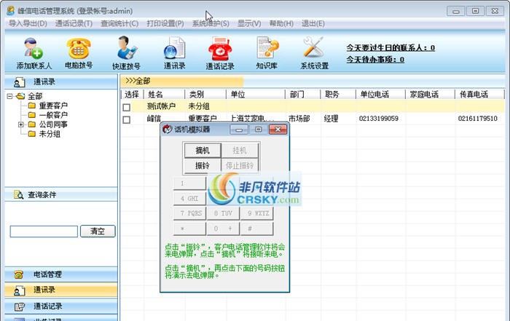Open the 导入导出(D) menu
Viewport: 510px width, 321px height.
[28, 24]
